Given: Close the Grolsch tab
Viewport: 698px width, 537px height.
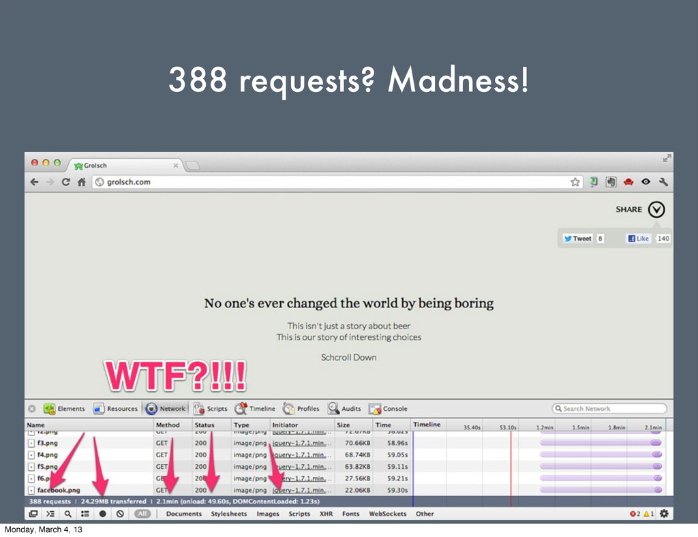Looking at the screenshot, I should pyautogui.click(x=175, y=166).
